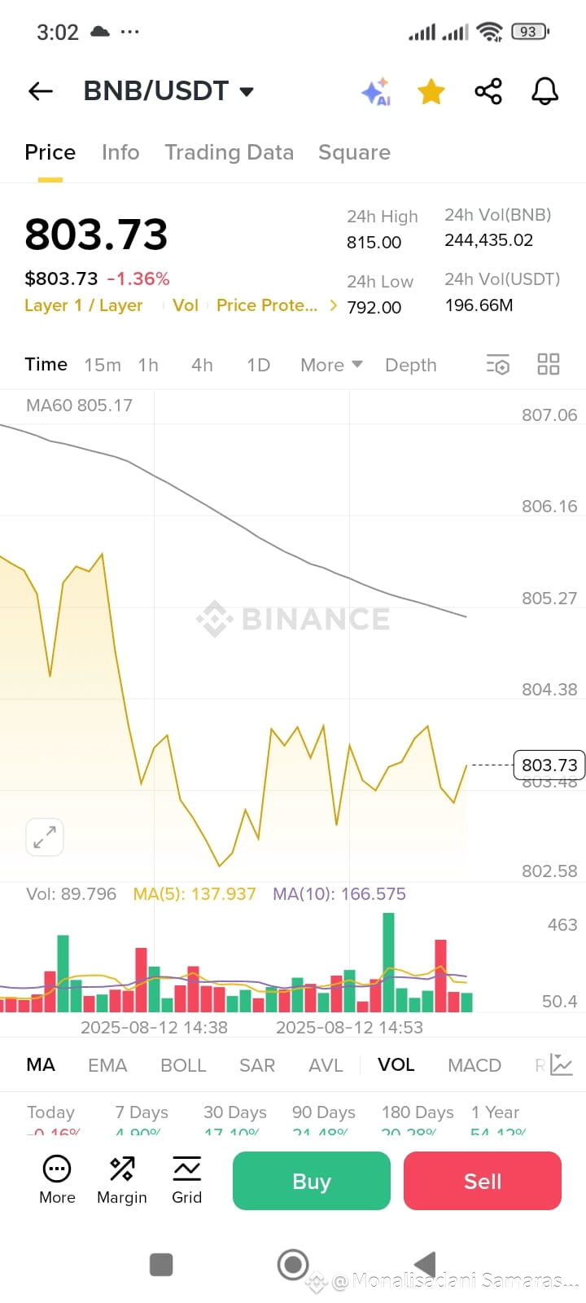The image size is (586, 1303).
Task: Open the chart layout grid icon
Action: click(549, 364)
